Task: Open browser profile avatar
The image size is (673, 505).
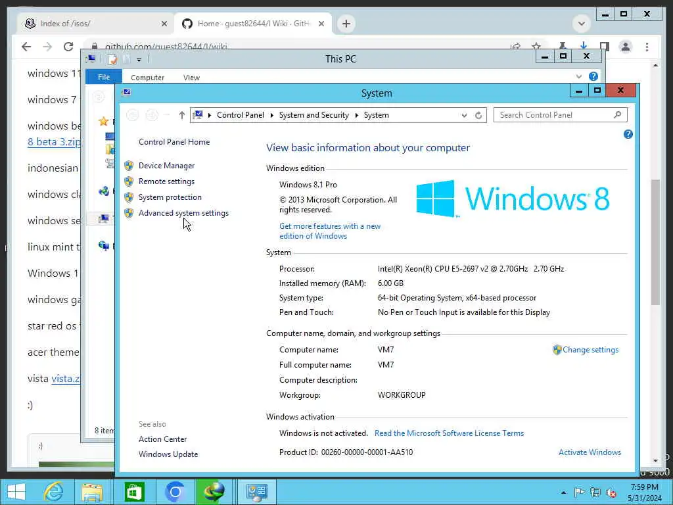Action: point(626,47)
